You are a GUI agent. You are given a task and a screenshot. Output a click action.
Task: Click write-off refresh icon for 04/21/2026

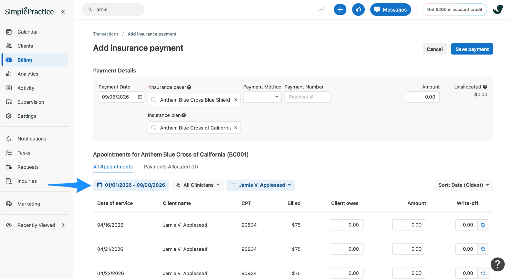[x=483, y=249]
